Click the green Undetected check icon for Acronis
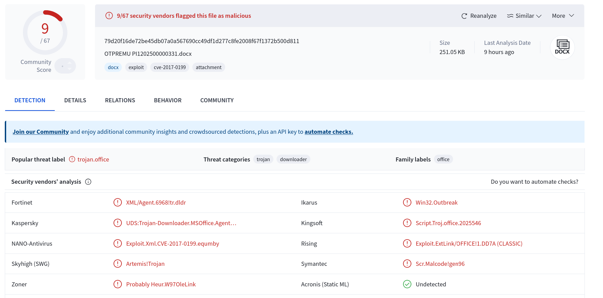The width and height of the screenshot is (603, 298). (407, 284)
